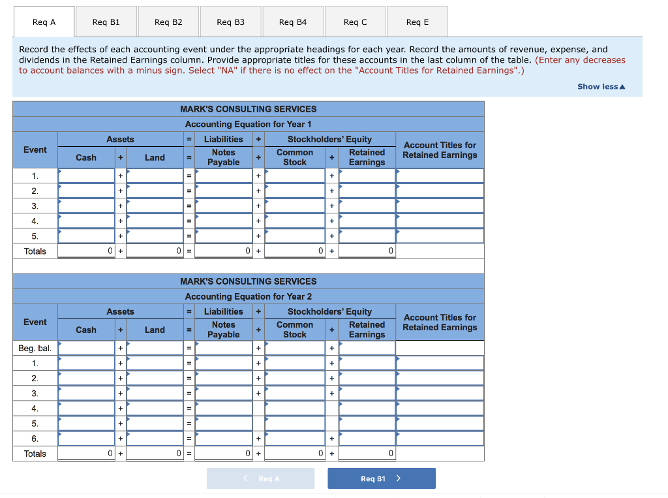Viewport: 668px width, 498px height.
Task: Go to next section Req B1 button
Action: coord(381,478)
